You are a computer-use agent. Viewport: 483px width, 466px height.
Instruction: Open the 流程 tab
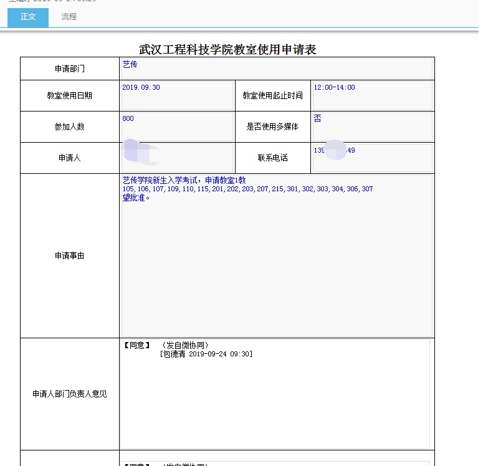coord(69,17)
